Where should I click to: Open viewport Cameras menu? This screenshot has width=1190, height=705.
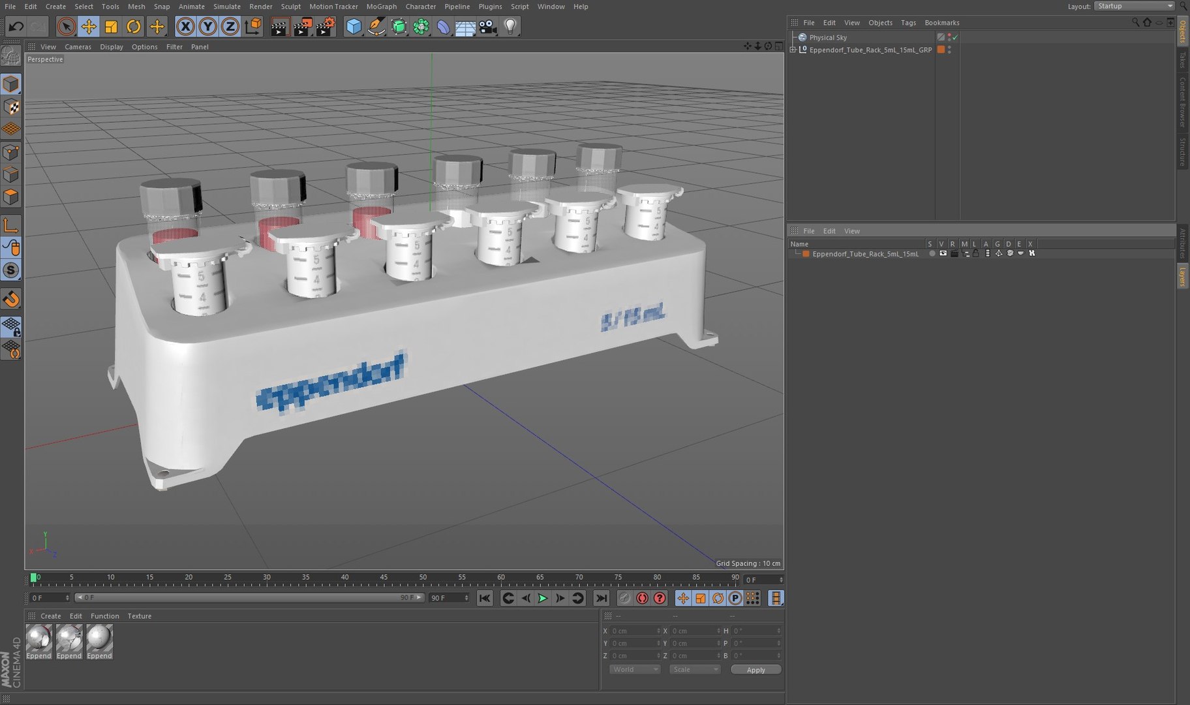pos(78,47)
